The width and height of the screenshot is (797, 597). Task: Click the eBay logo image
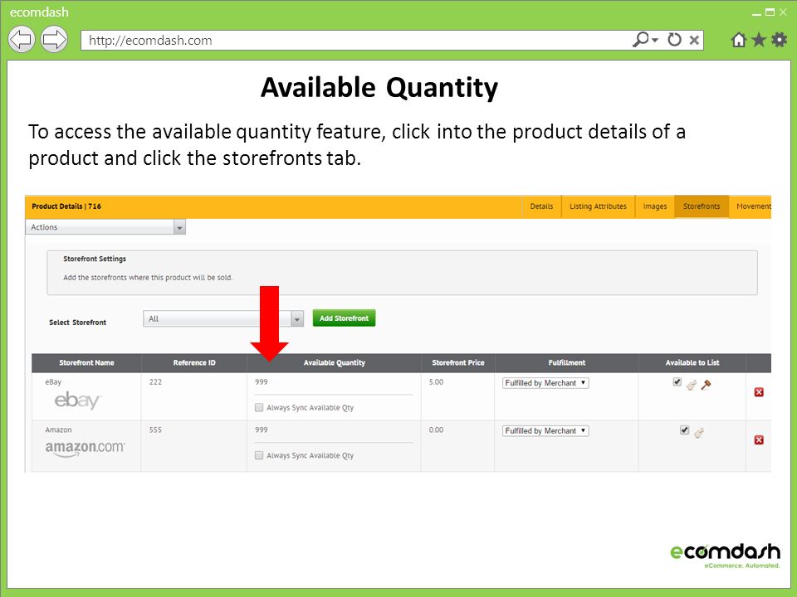[78, 400]
